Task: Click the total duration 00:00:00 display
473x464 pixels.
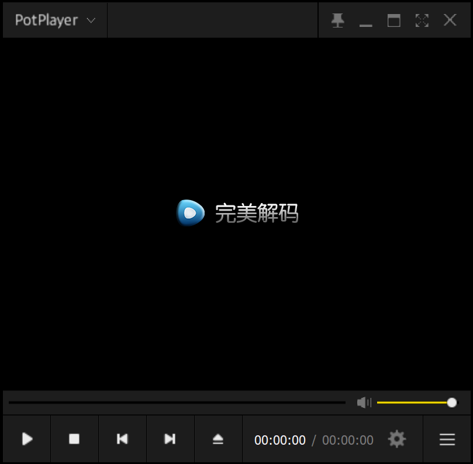Action: coord(348,440)
